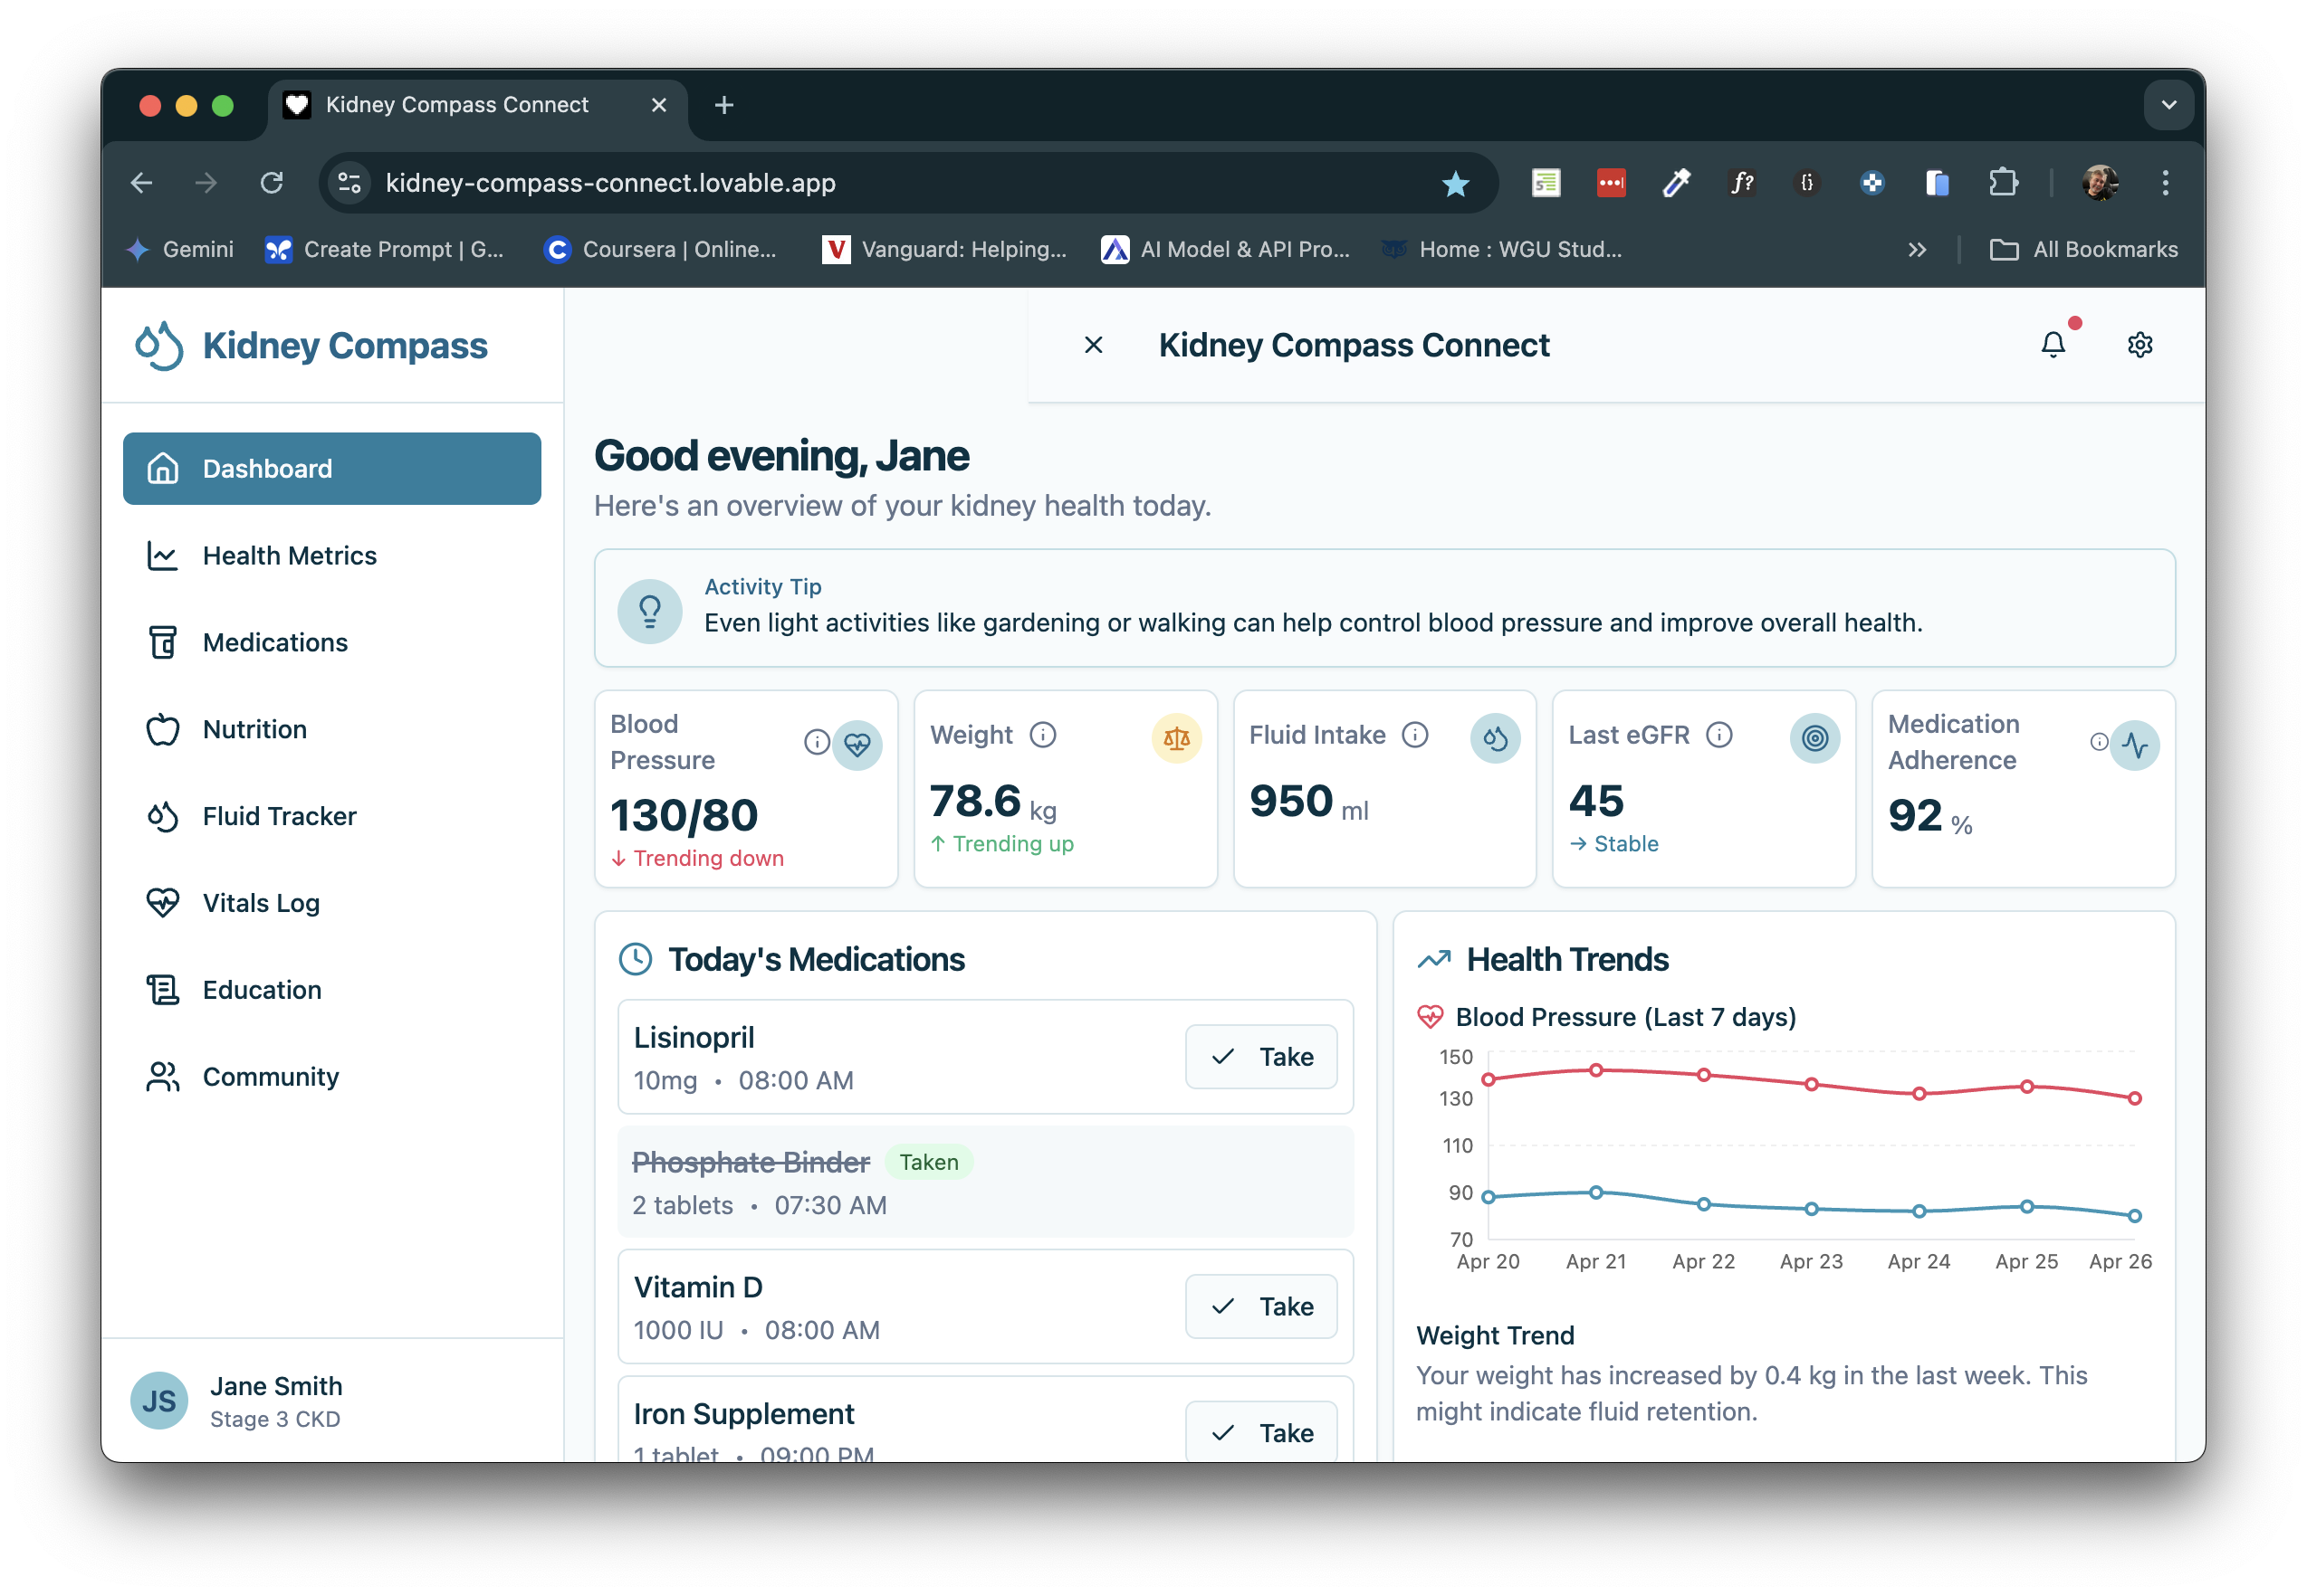
Task: Click the Weight card info icon
Action: (1042, 735)
